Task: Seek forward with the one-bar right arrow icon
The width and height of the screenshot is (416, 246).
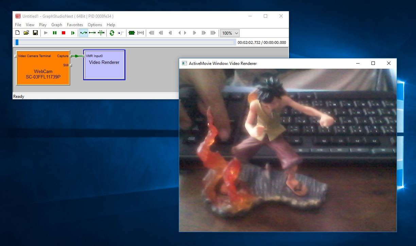Action: [x=194, y=33]
